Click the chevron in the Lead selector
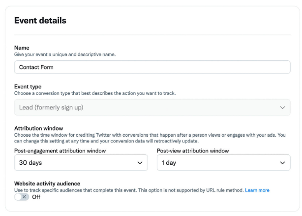 click(x=282, y=107)
